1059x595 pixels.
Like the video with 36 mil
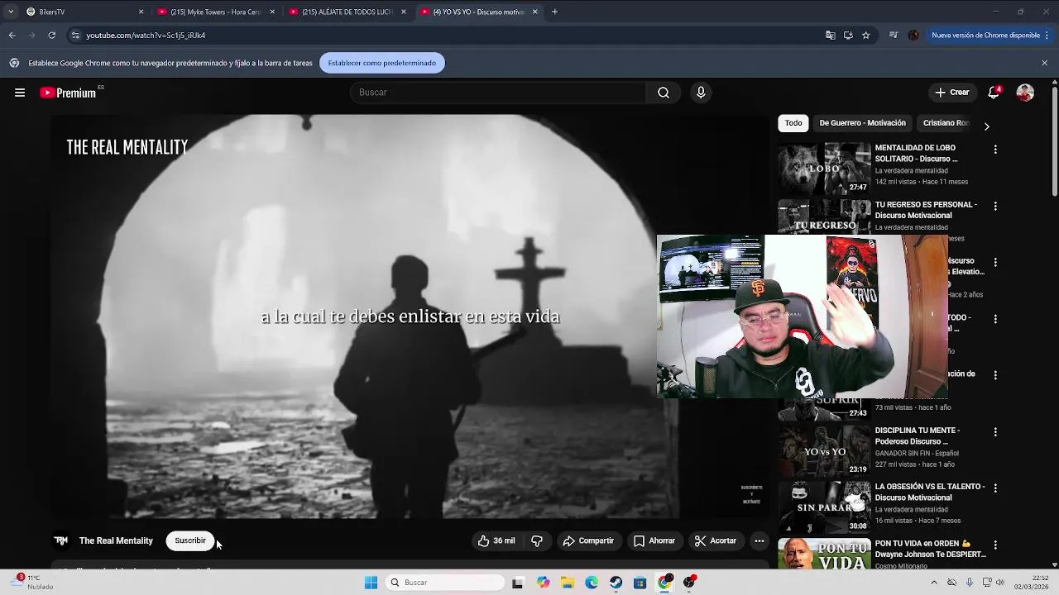[496, 540]
